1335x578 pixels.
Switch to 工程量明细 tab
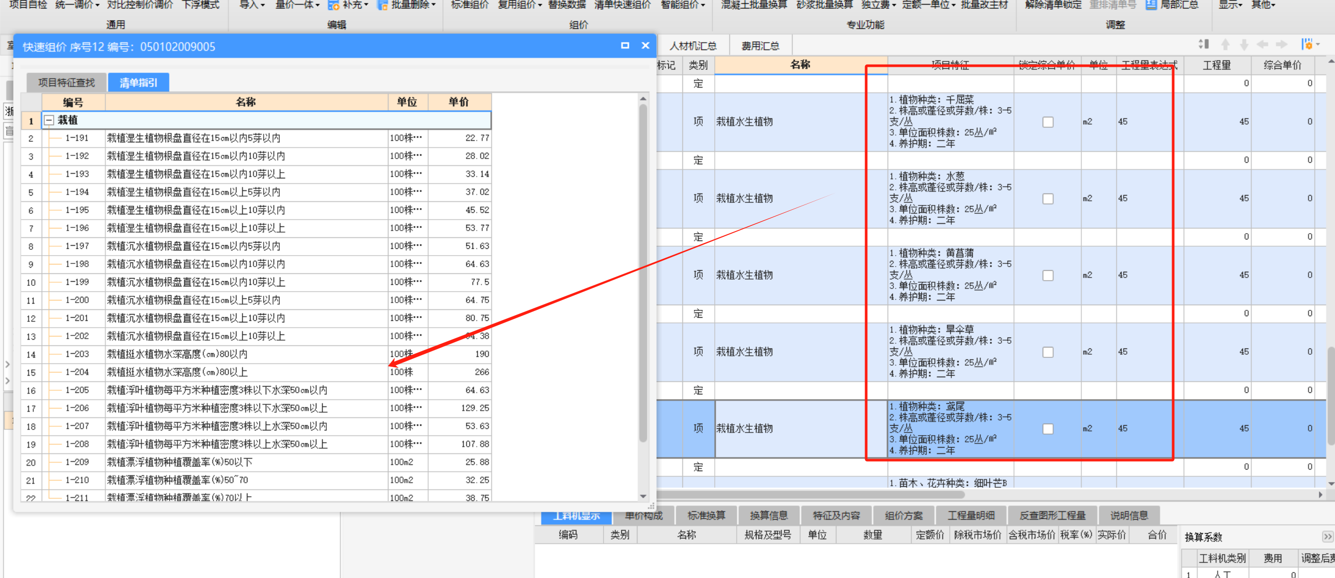click(971, 515)
